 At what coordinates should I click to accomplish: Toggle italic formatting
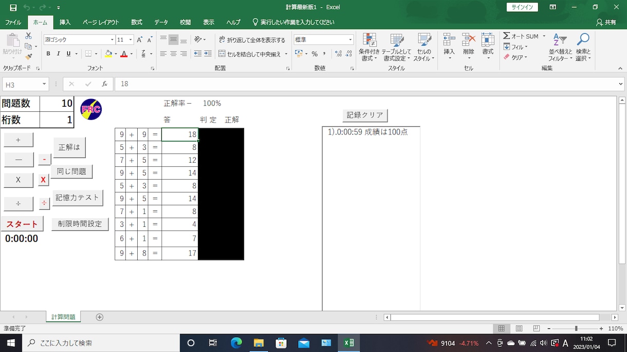pyautogui.click(x=58, y=54)
